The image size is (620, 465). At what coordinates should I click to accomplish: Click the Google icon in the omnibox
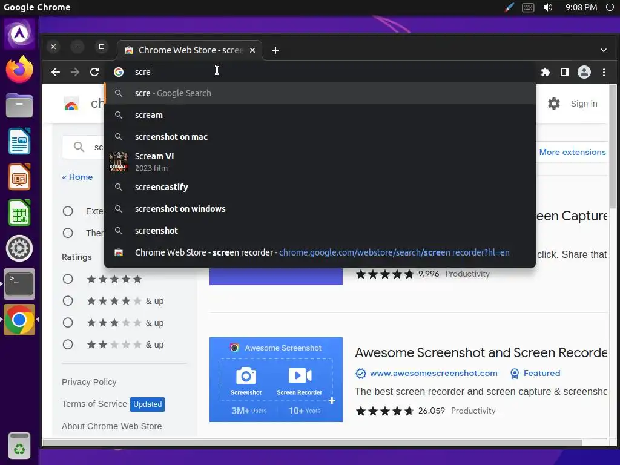[119, 72]
